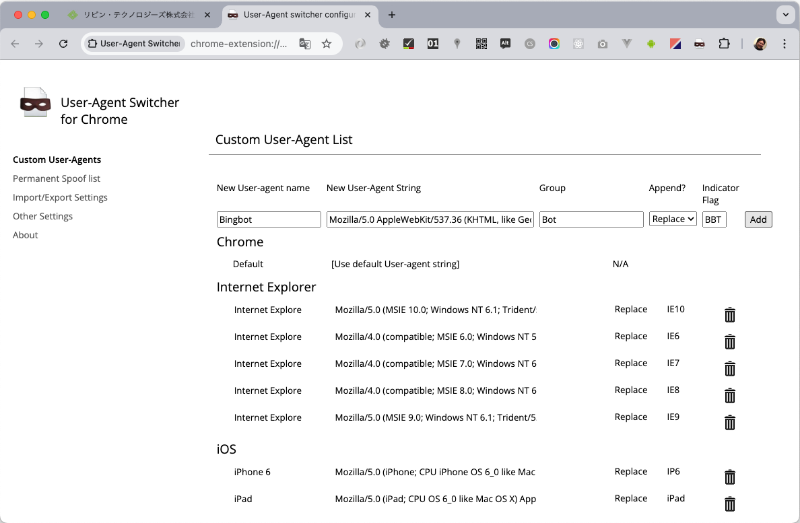Viewport: 800px width, 523px height.
Task: Open the User-Agent Switcher mask extension icon
Action: [699, 44]
